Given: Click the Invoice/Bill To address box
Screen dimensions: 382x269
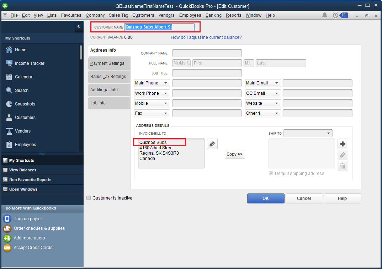Looking at the screenshot, I should [x=171, y=154].
